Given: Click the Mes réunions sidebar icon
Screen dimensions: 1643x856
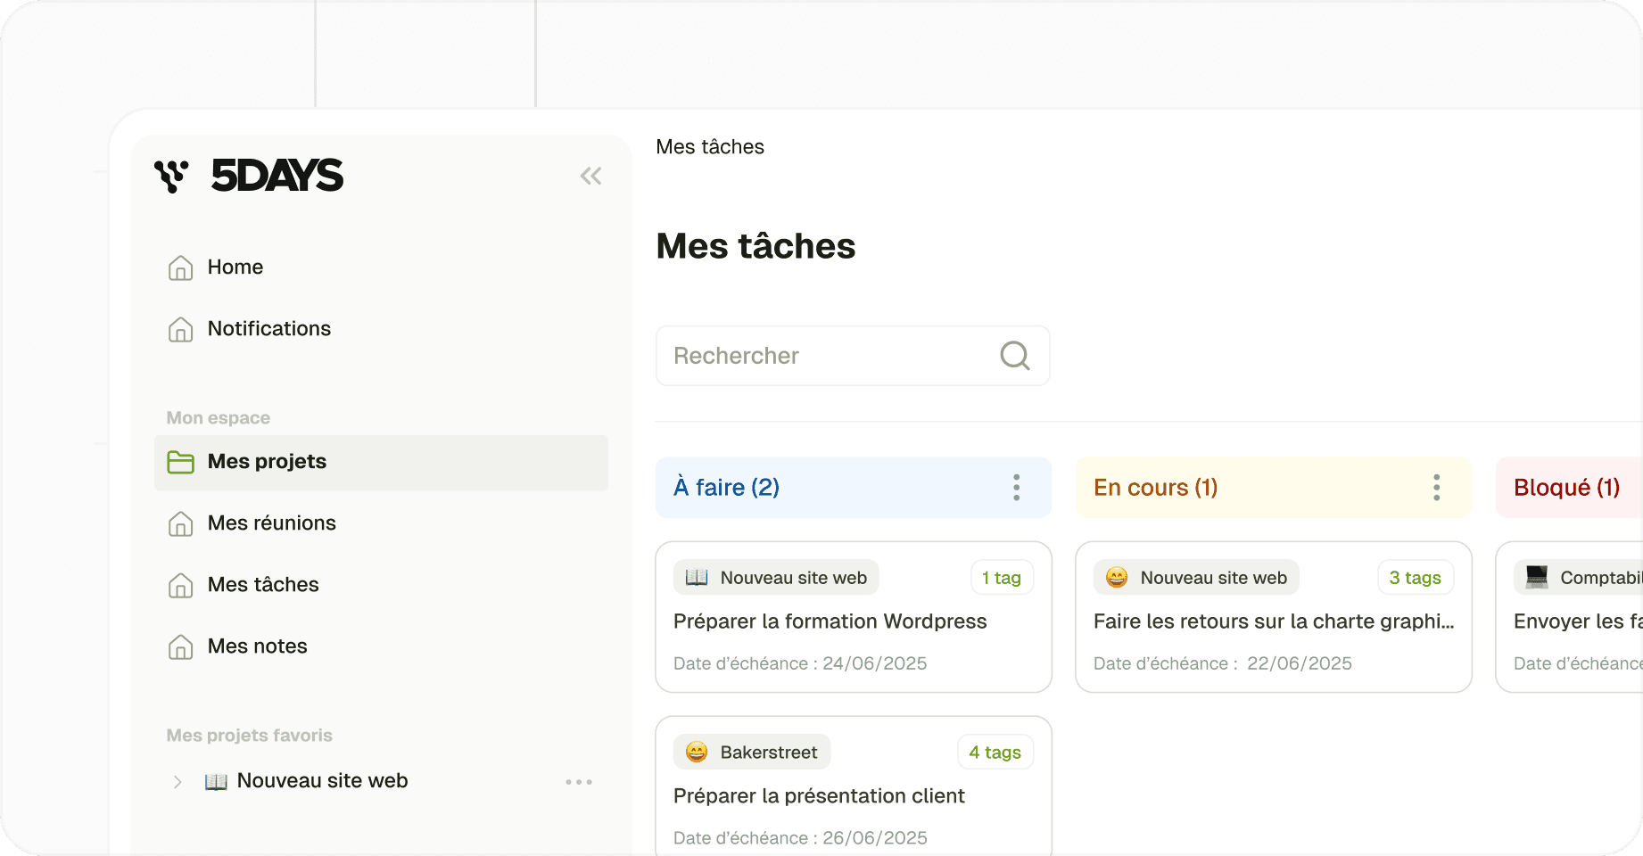Looking at the screenshot, I should (x=180, y=523).
